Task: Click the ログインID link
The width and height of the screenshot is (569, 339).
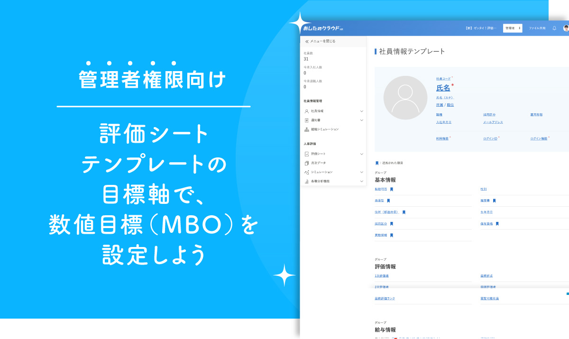Action: (x=490, y=139)
